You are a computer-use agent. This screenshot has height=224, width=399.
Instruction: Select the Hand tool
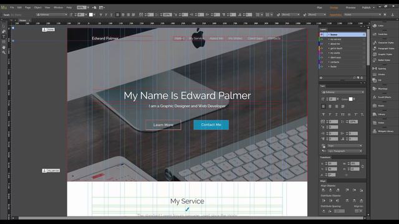tap(4, 47)
